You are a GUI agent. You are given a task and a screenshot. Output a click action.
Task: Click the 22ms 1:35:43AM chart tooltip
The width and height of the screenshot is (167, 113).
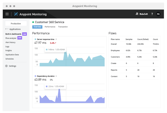pos(55,86)
